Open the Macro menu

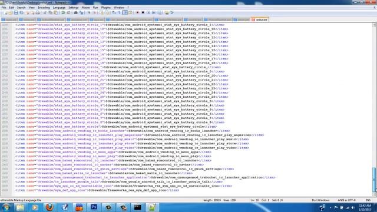(85, 8)
